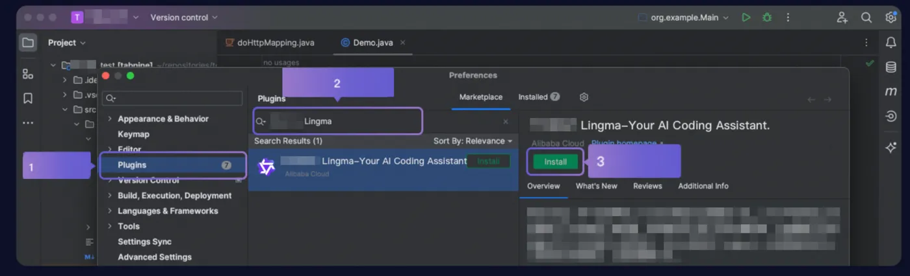
Task: Click the green Run icon
Action: tap(746, 17)
